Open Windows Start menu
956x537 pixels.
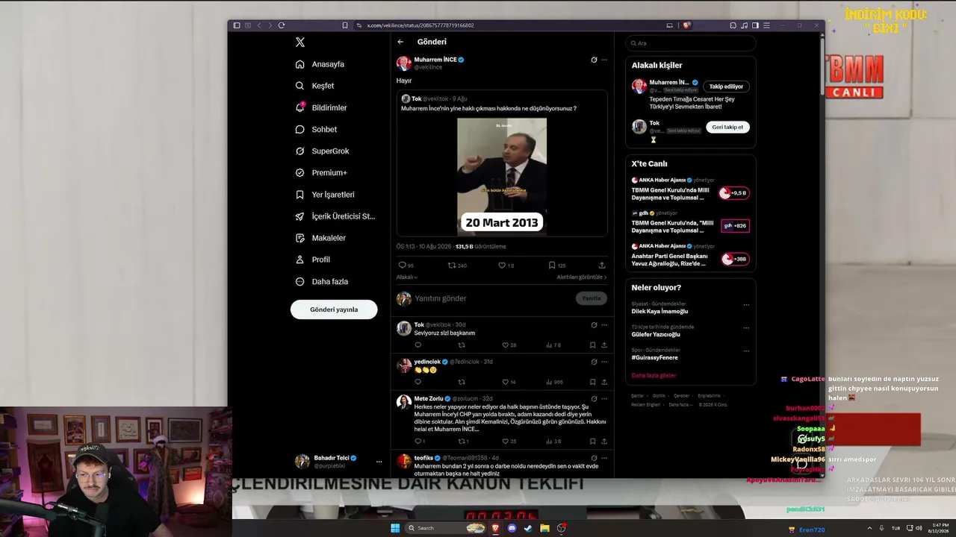click(395, 528)
